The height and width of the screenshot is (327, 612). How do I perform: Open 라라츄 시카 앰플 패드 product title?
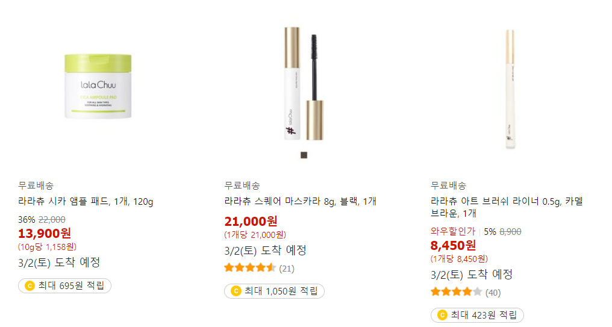coord(86,201)
